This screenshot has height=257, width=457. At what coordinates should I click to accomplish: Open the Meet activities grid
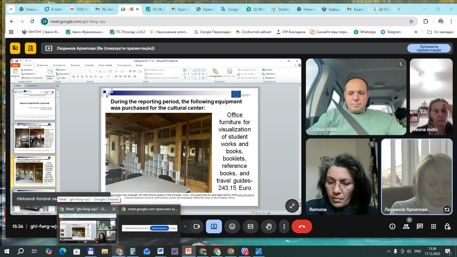click(433, 226)
